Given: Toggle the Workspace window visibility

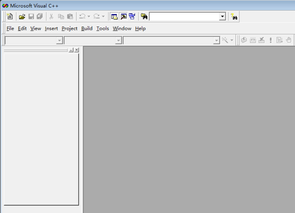Looking at the screenshot, I should click(114, 16).
